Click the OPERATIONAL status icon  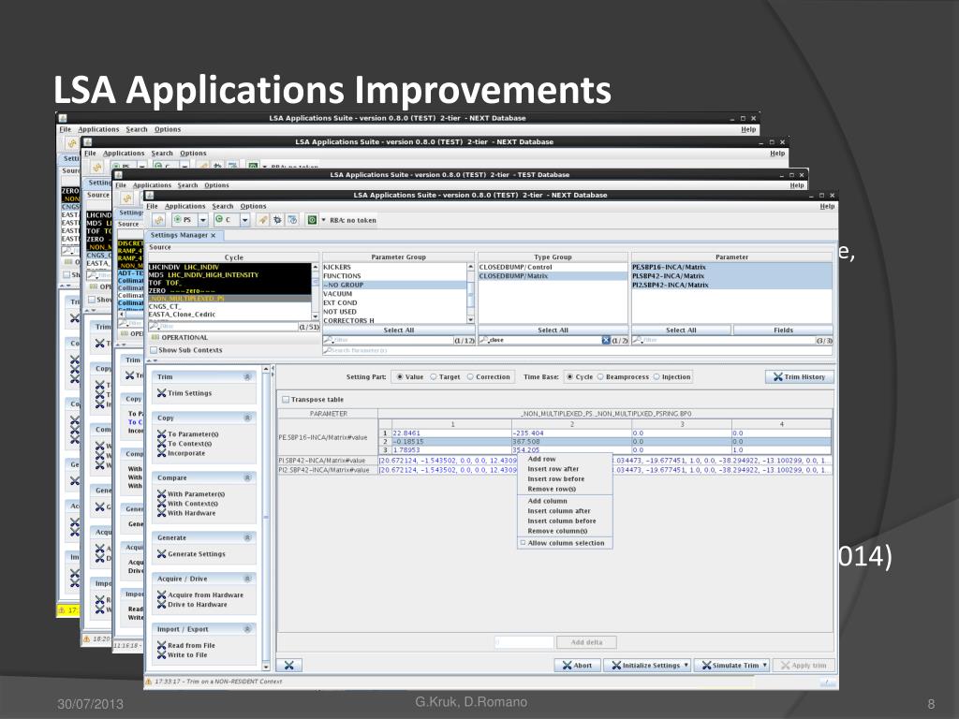click(155, 337)
